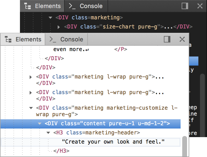
Task: Toggle dock side icon in light DevTools
Action: 167,39
